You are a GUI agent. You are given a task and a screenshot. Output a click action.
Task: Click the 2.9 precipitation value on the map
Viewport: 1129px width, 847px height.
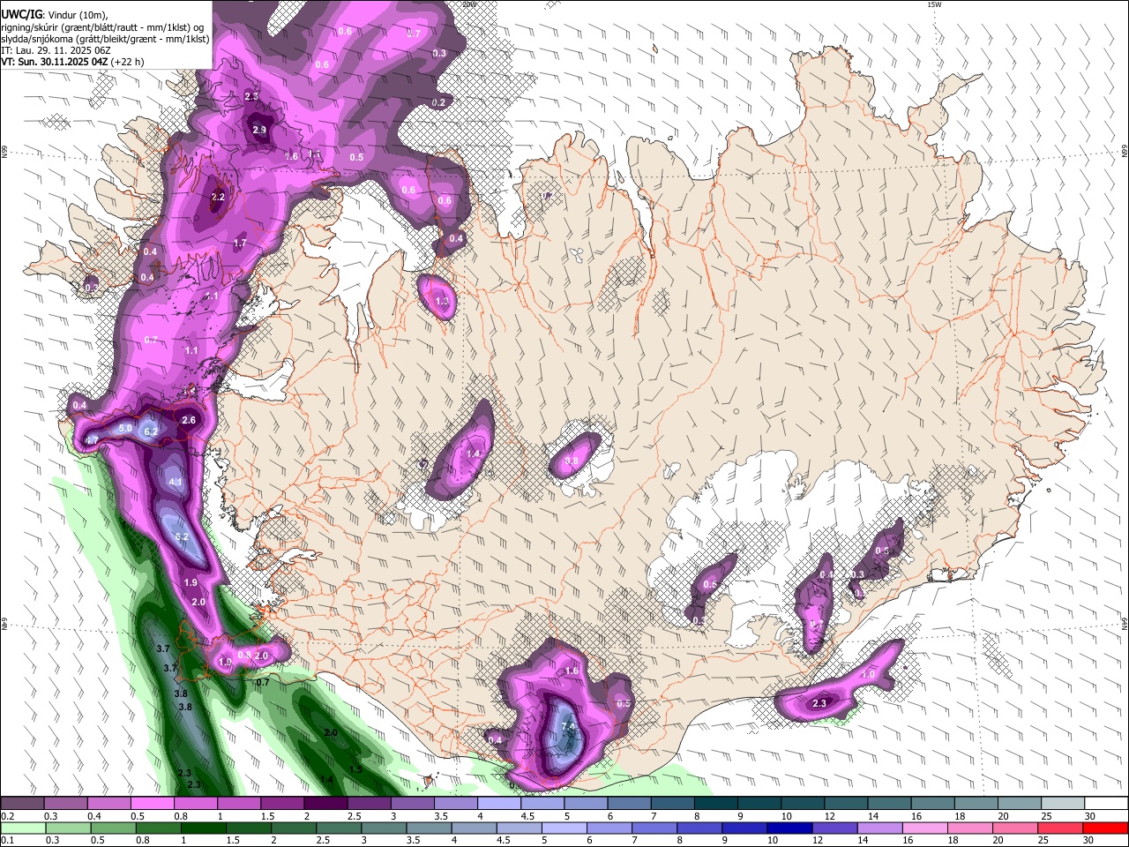[259, 131]
